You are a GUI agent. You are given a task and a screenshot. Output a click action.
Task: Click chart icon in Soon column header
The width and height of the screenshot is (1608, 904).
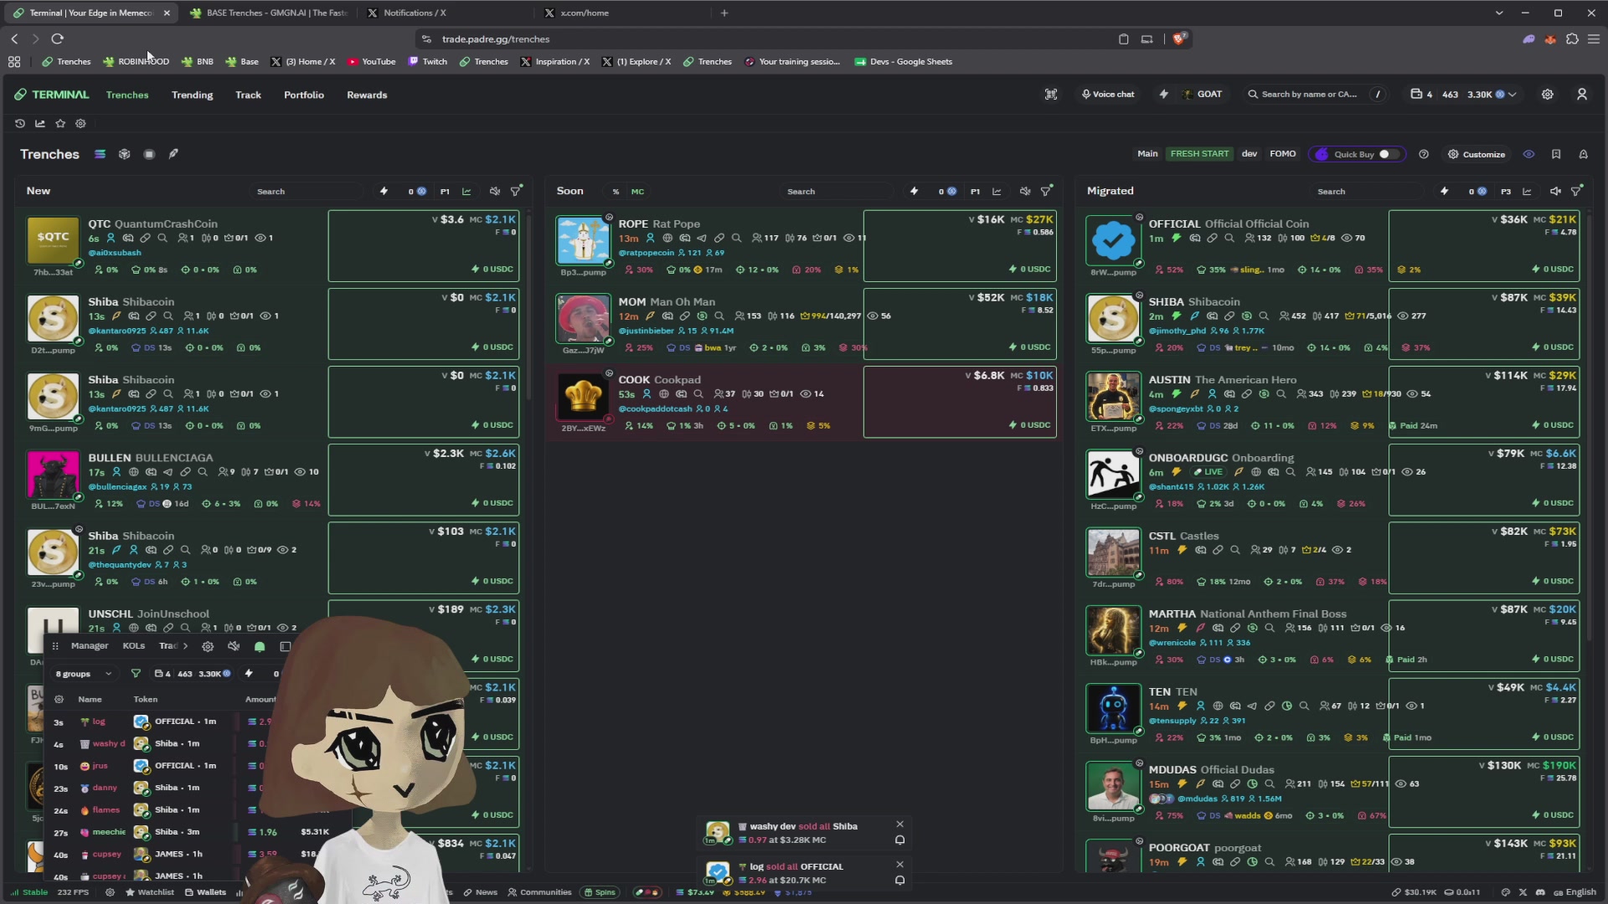tap(997, 192)
